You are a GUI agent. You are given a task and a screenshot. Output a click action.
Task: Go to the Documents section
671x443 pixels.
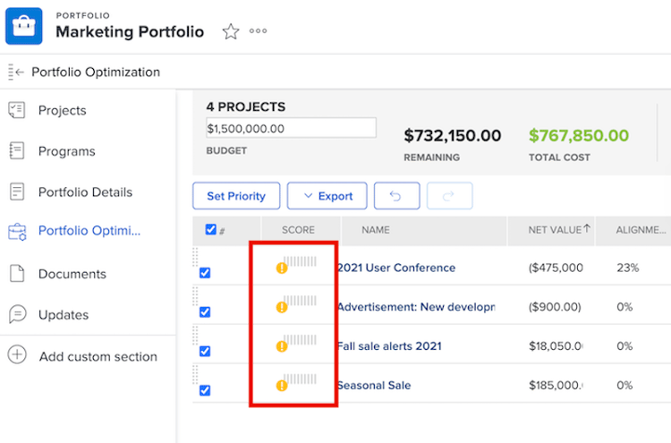pos(72,274)
